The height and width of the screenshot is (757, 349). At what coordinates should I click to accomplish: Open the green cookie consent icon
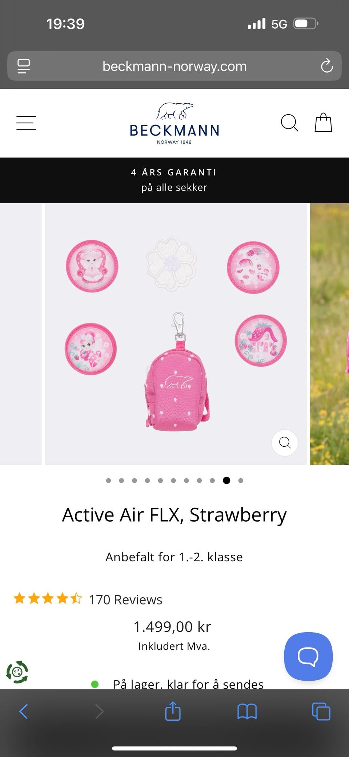17,672
